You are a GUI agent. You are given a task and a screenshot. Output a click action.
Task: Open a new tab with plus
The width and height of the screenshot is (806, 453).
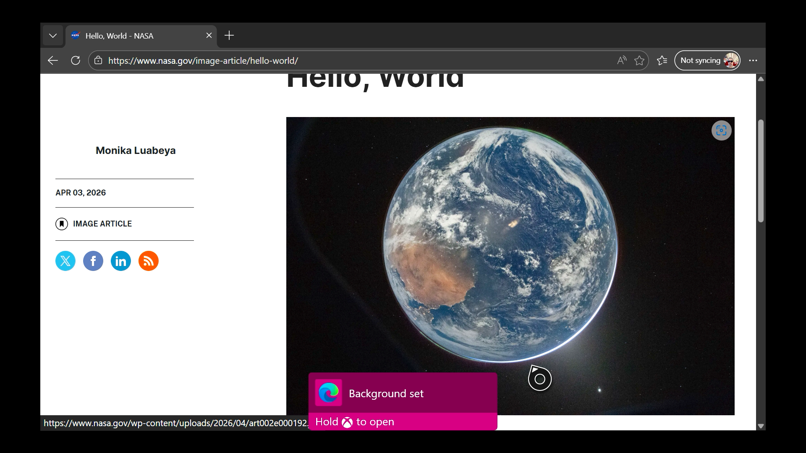click(x=229, y=36)
